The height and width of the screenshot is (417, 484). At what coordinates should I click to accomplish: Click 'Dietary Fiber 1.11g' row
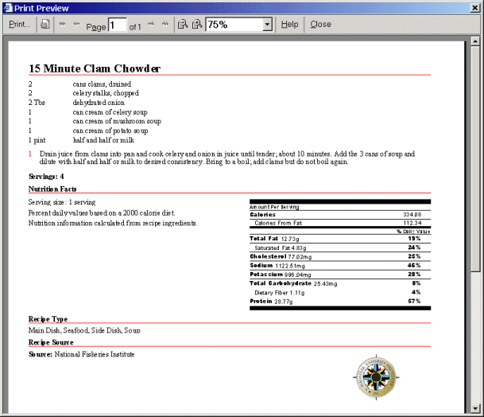(340, 292)
